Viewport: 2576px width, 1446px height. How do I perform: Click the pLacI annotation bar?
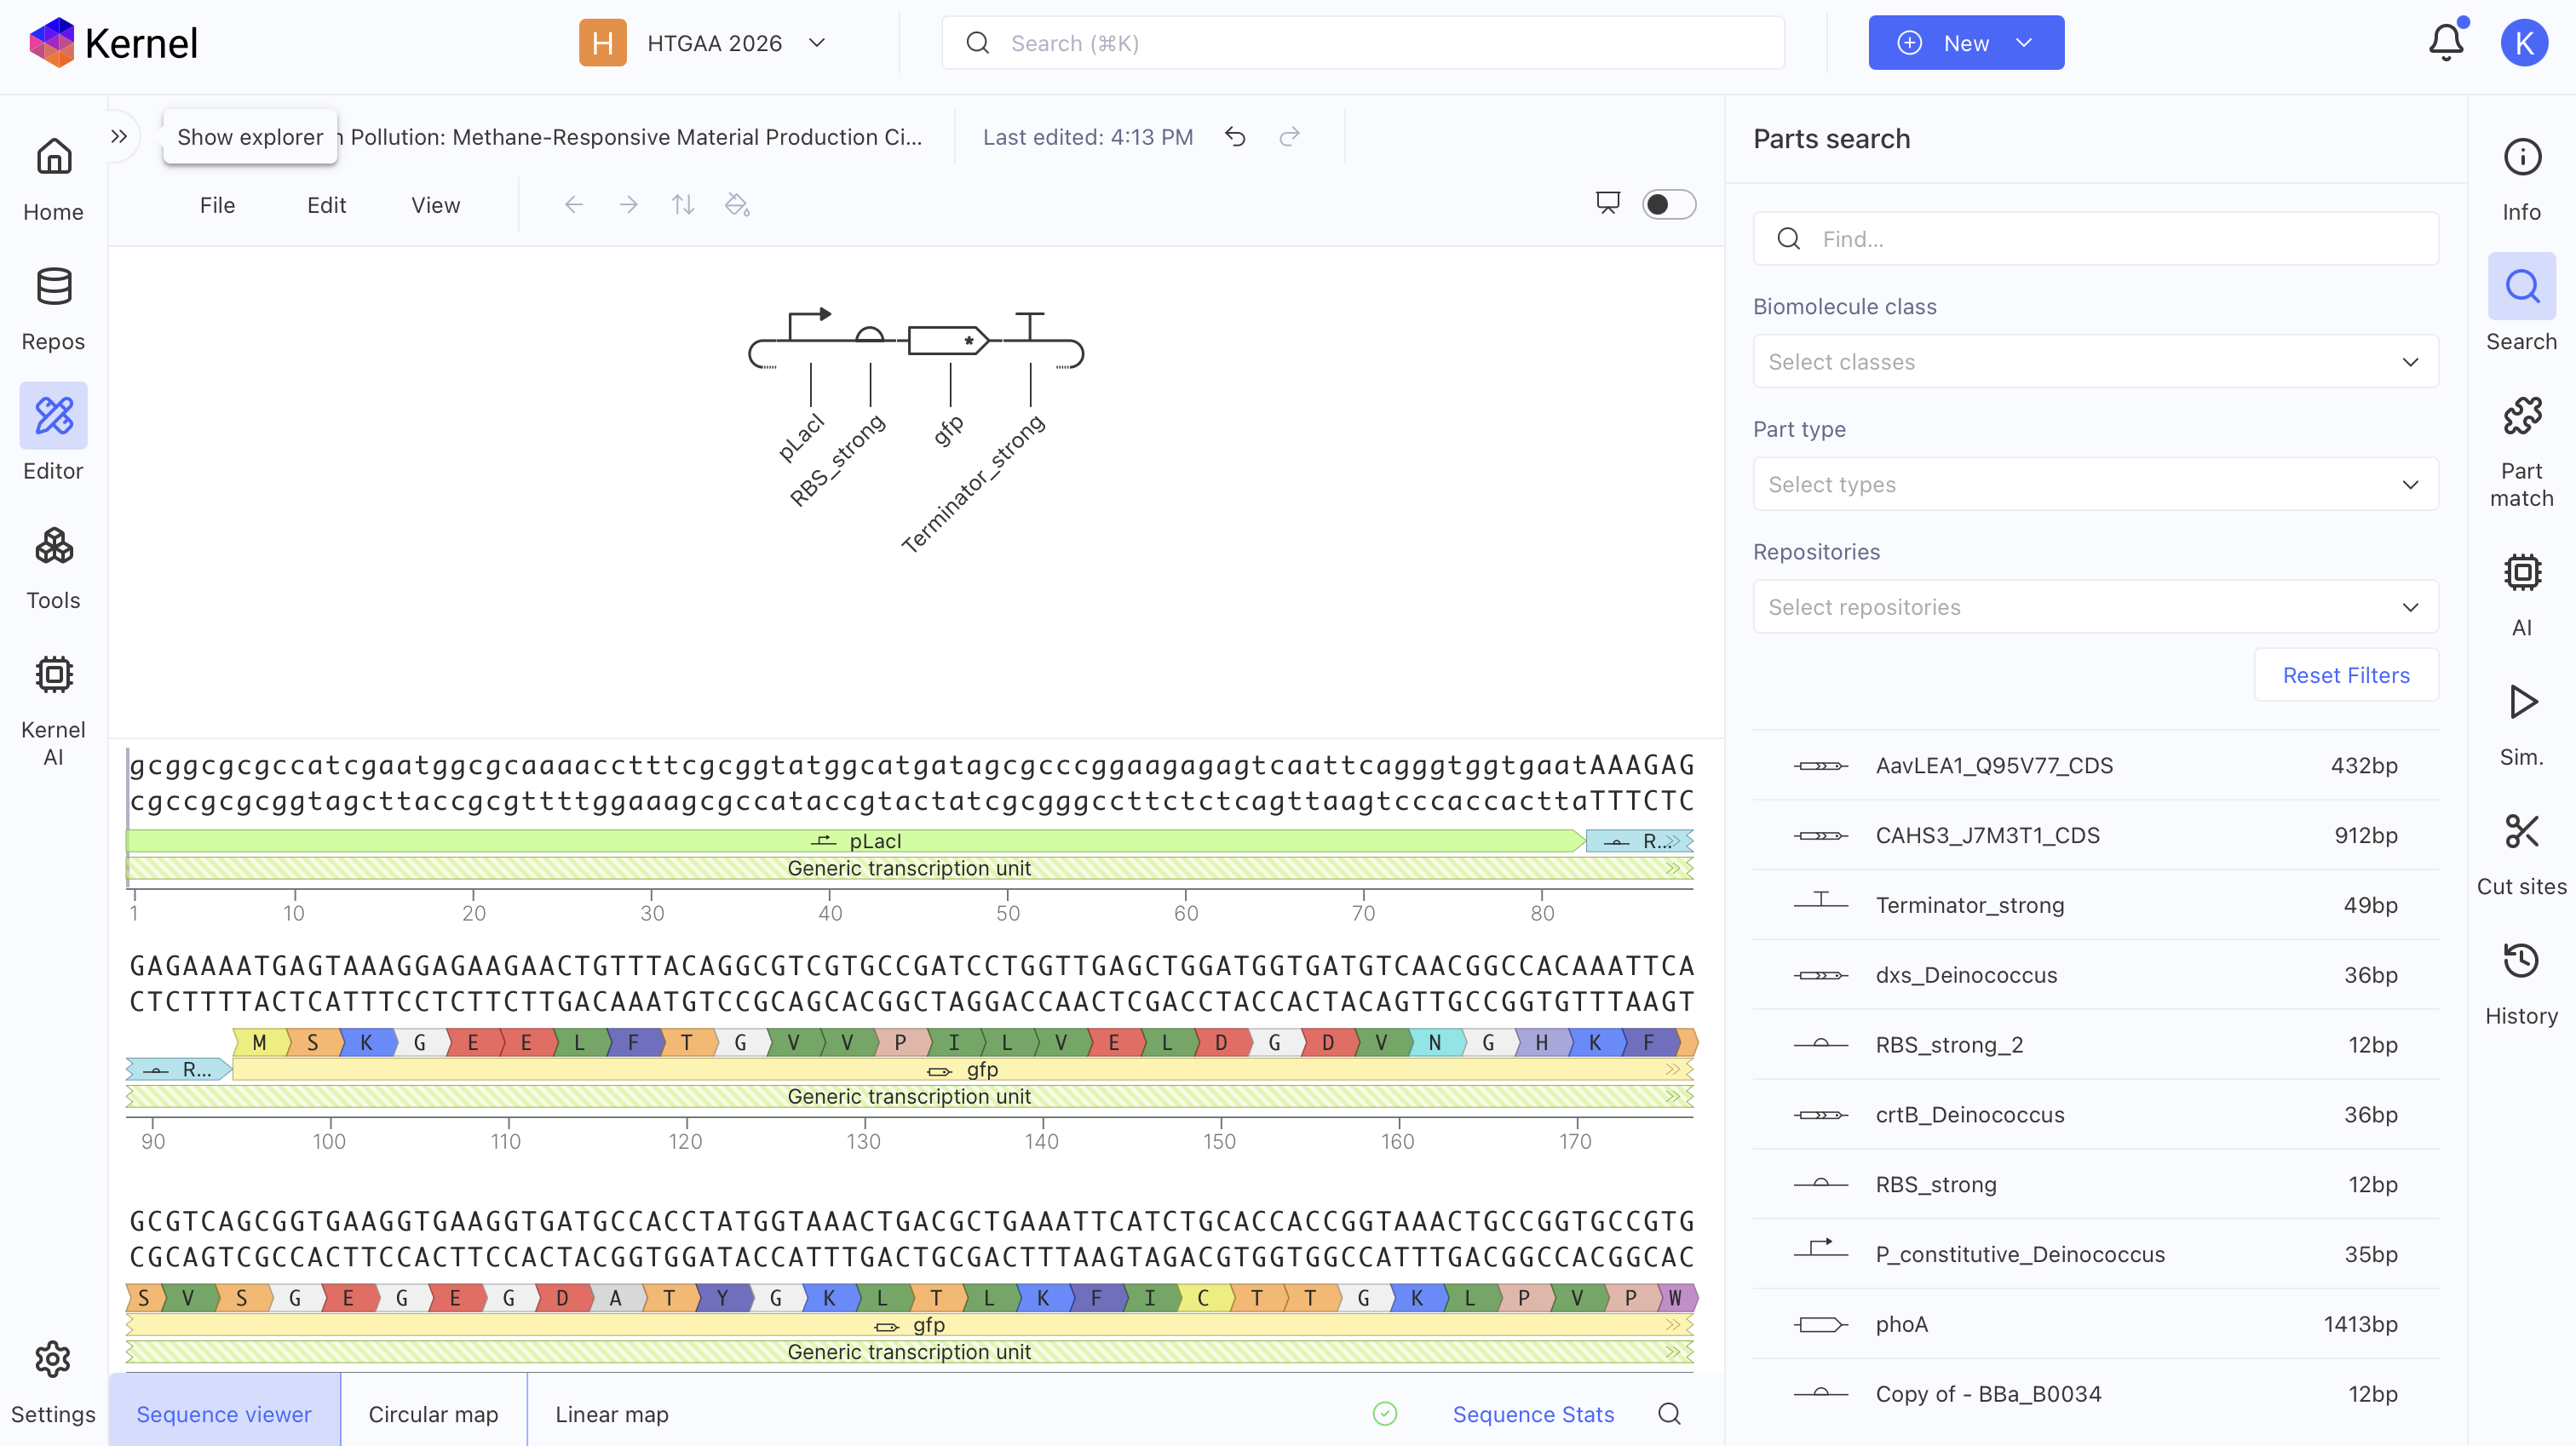[x=856, y=841]
